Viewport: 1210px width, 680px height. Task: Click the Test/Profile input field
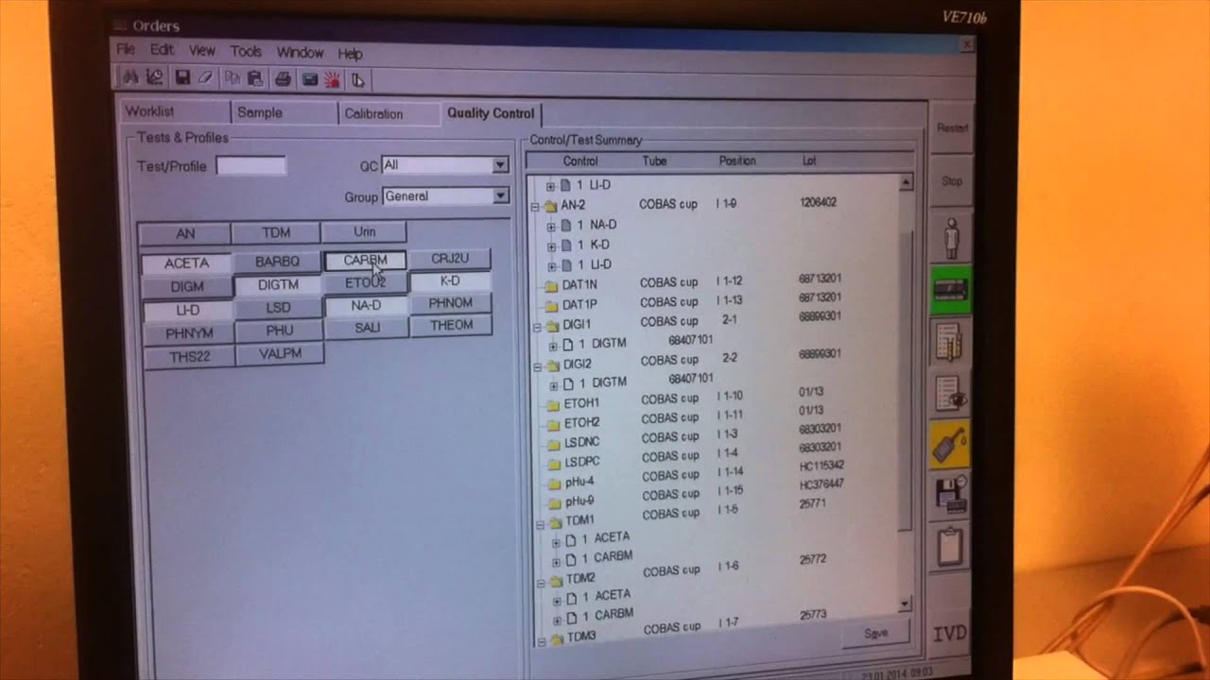(x=251, y=165)
